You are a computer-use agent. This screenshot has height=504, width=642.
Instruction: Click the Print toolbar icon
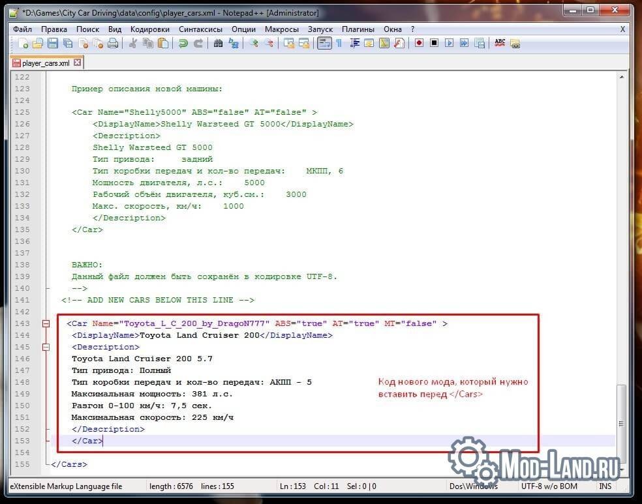pos(113,43)
